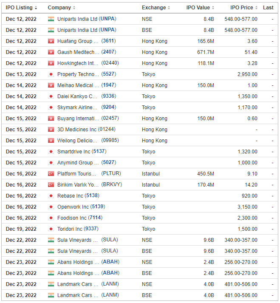Image resolution: width=280 pixels, height=303 pixels.
Task: Sort by the Company column arrows
Action: [x=74, y=8]
